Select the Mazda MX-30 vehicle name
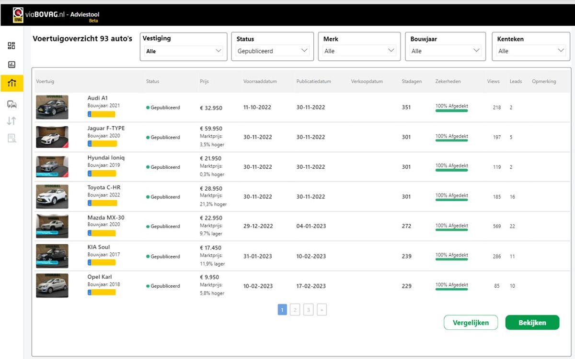This screenshot has width=575, height=359. (105, 218)
